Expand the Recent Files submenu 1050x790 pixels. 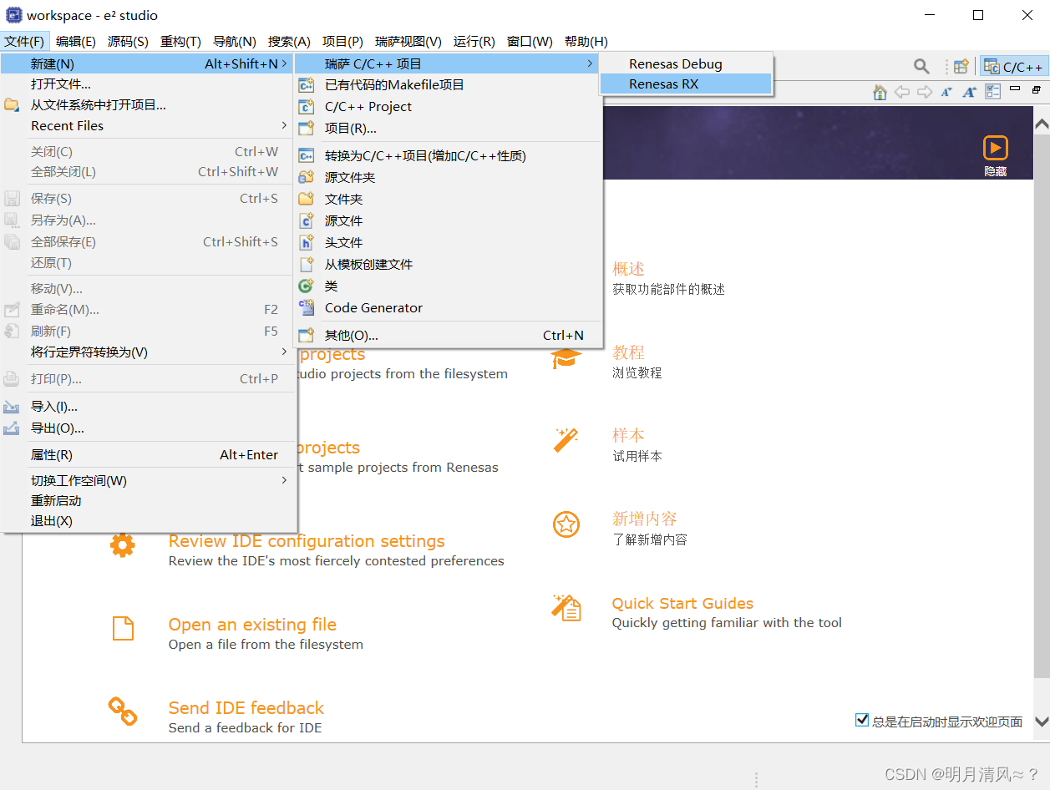tap(149, 125)
